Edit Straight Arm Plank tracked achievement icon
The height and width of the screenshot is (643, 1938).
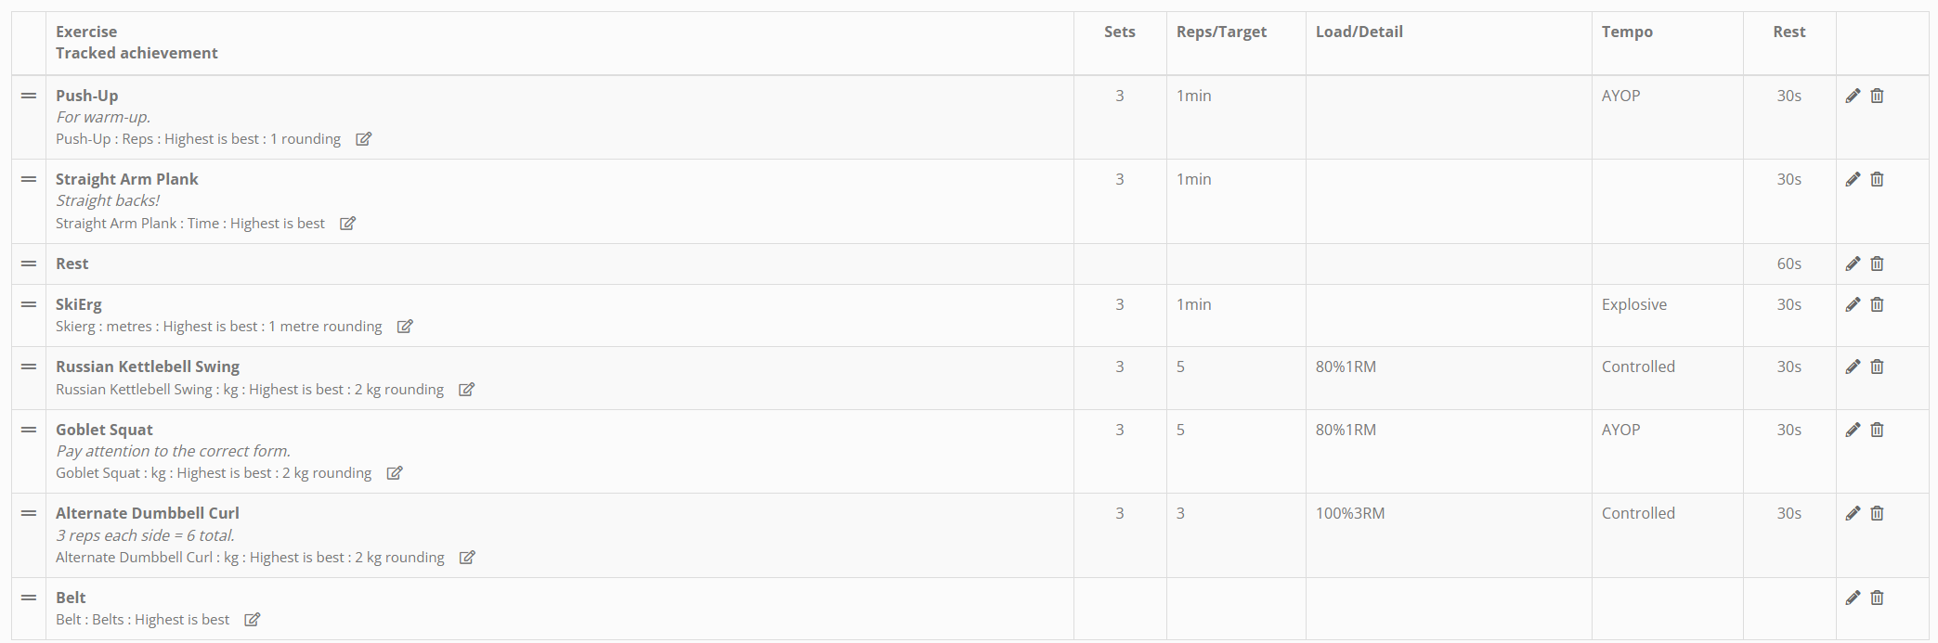pos(348,224)
